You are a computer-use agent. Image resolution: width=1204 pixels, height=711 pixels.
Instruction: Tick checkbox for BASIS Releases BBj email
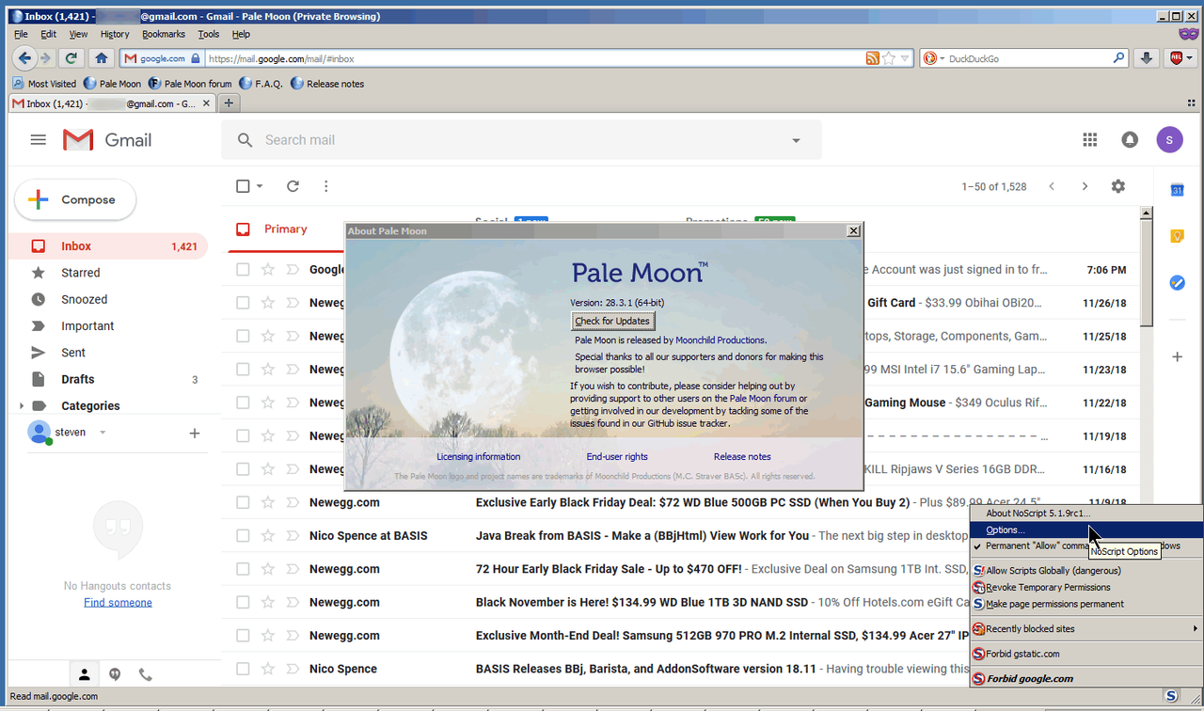(243, 669)
